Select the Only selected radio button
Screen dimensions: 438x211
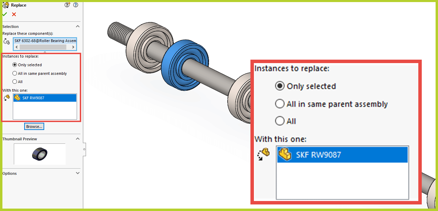[14, 64]
